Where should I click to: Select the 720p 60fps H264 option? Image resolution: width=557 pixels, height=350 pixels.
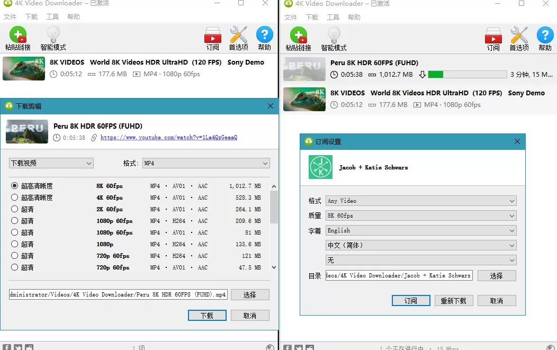point(15,256)
